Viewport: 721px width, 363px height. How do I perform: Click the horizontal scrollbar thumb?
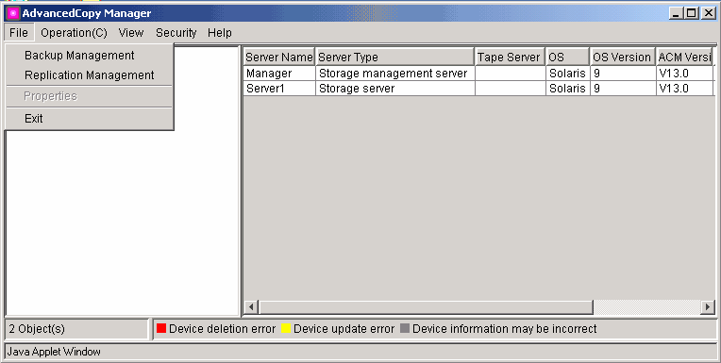[x=426, y=306]
